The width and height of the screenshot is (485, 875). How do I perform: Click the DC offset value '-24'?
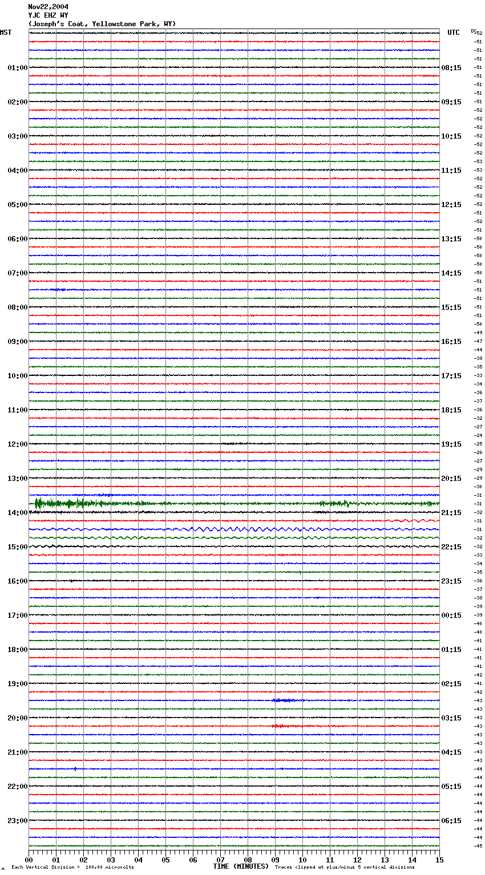tap(478, 436)
